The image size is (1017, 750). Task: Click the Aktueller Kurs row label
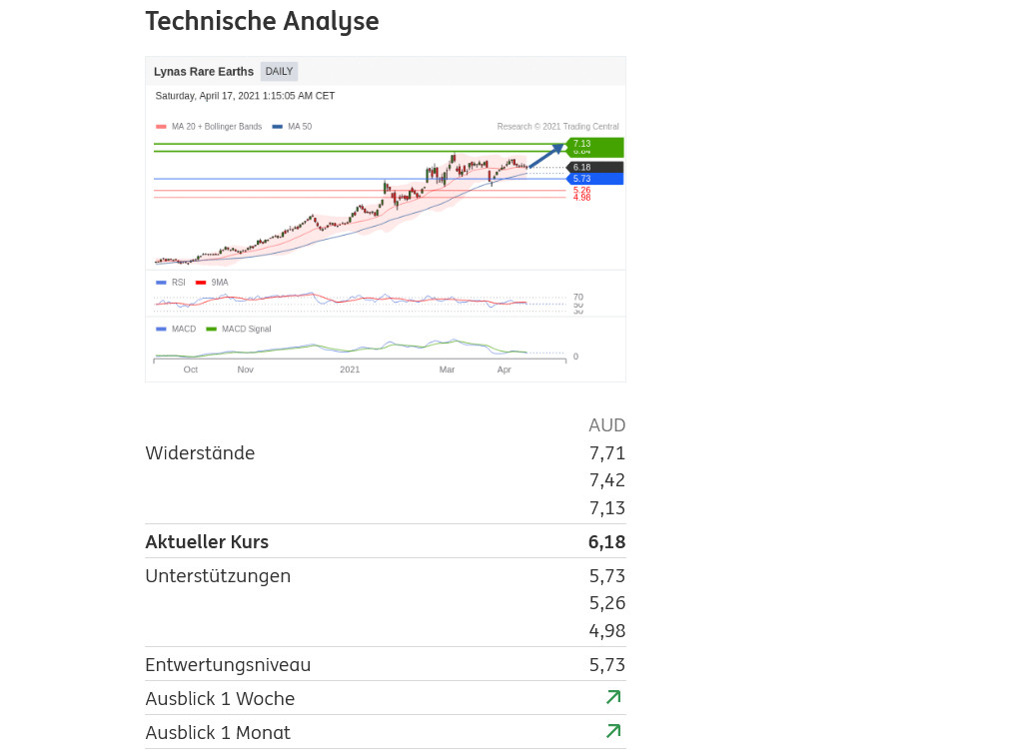207,542
